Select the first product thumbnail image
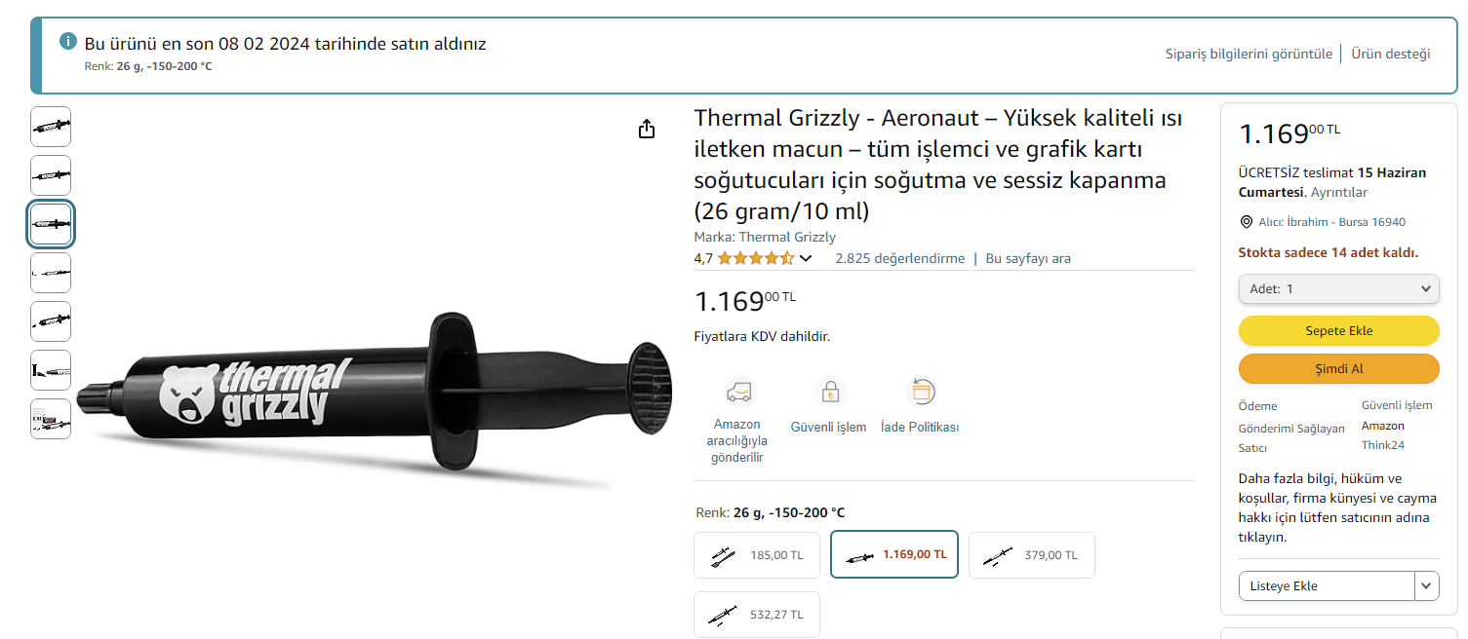 click(51, 127)
